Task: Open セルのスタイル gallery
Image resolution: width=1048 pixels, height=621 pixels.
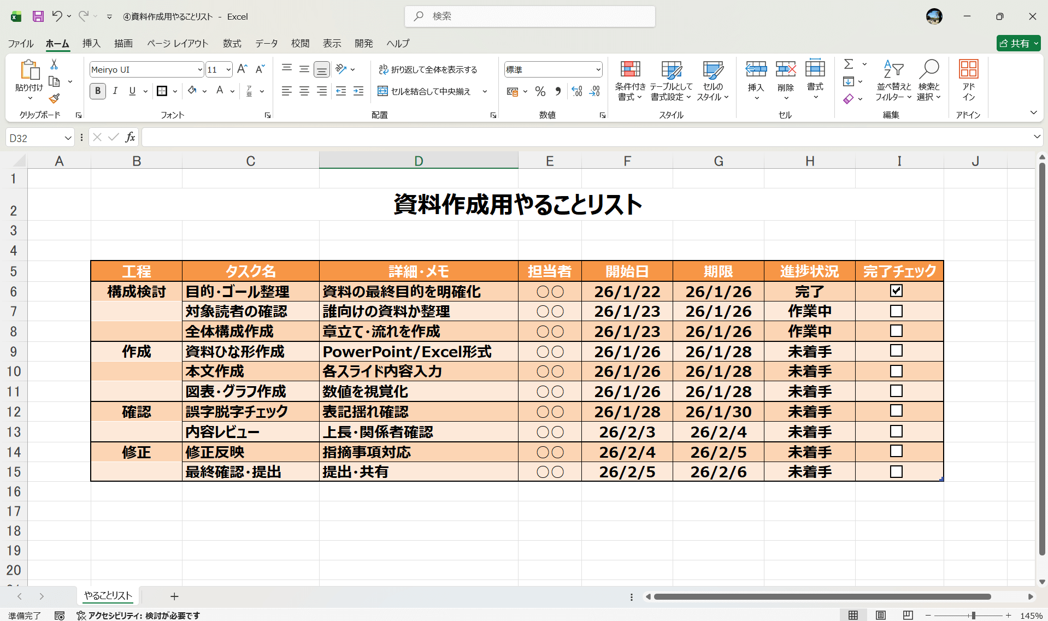Action: (713, 81)
